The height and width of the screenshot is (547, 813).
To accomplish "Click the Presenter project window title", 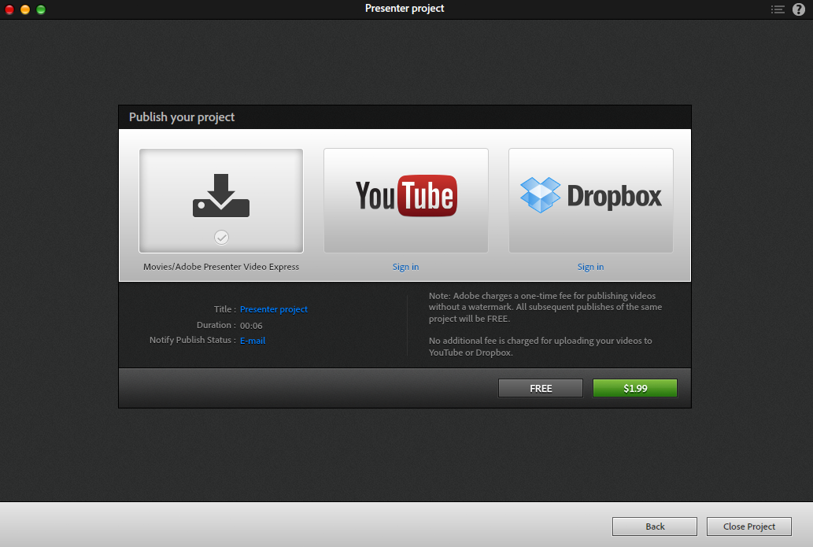I will coord(405,9).
